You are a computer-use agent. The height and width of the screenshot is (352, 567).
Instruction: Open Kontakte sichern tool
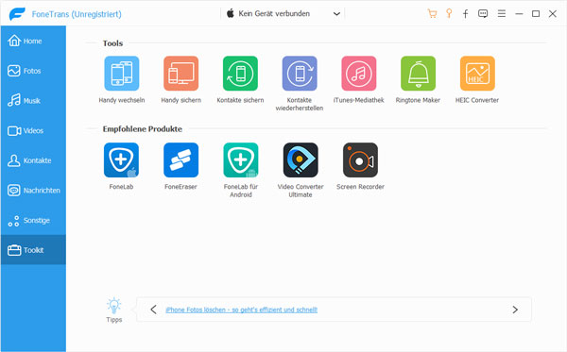pos(240,74)
